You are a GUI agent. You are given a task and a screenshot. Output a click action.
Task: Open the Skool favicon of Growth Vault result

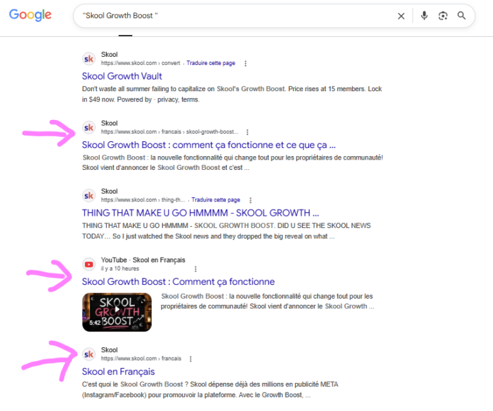point(89,59)
